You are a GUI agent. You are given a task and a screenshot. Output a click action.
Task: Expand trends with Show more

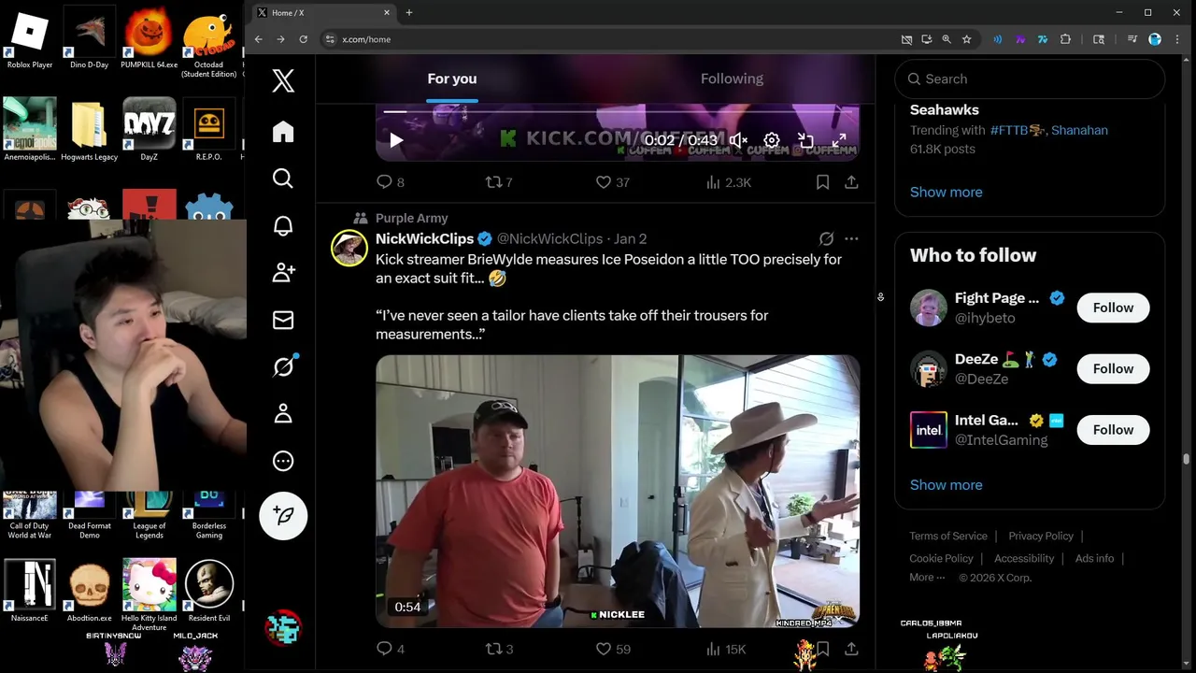pos(946,192)
